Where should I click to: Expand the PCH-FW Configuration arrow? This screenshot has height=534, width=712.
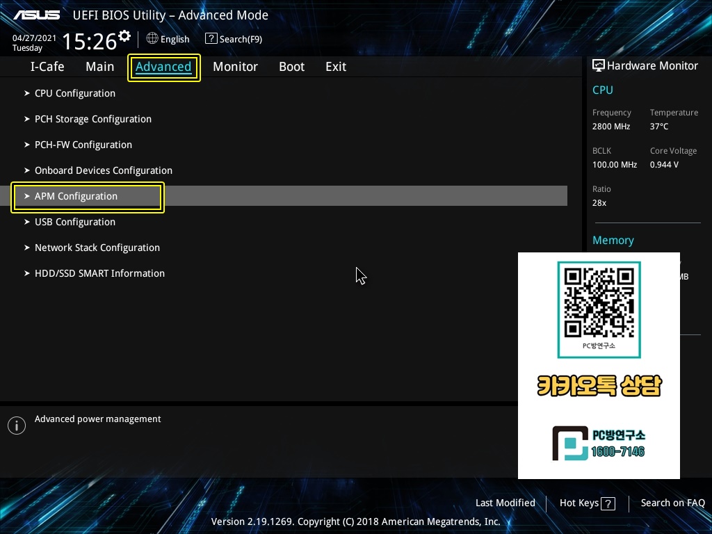tap(27, 145)
